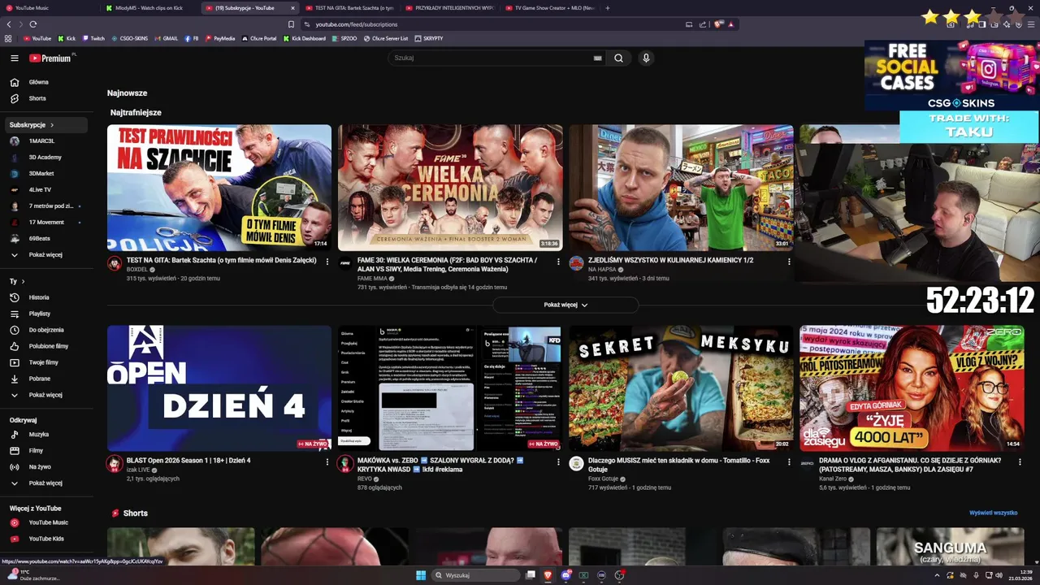Open SEKRET MEKSYKU video thumbnail
This screenshot has height=585, width=1040.
(681, 388)
